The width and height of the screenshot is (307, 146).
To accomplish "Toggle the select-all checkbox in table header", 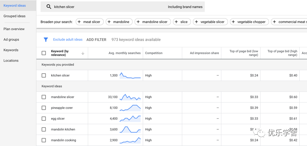I will pos(44,53).
